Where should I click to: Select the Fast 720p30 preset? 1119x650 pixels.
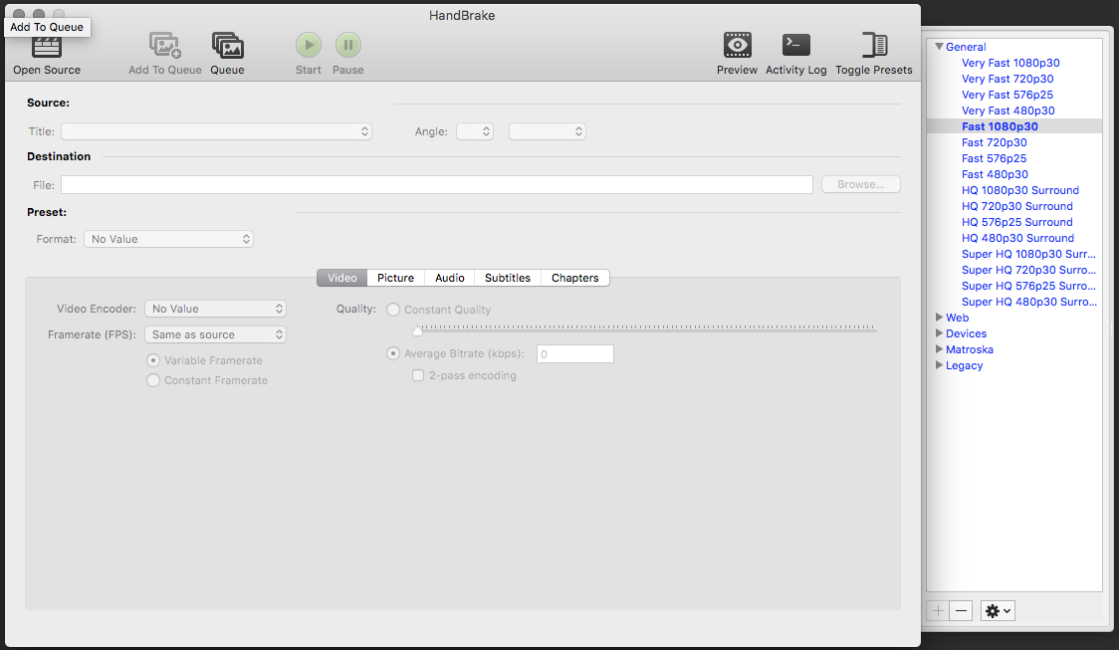click(x=995, y=142)
